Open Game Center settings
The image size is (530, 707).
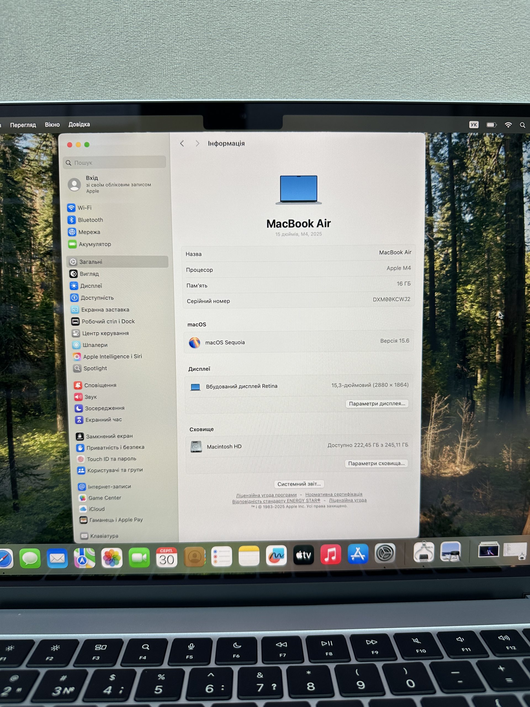tap(100, 498)
